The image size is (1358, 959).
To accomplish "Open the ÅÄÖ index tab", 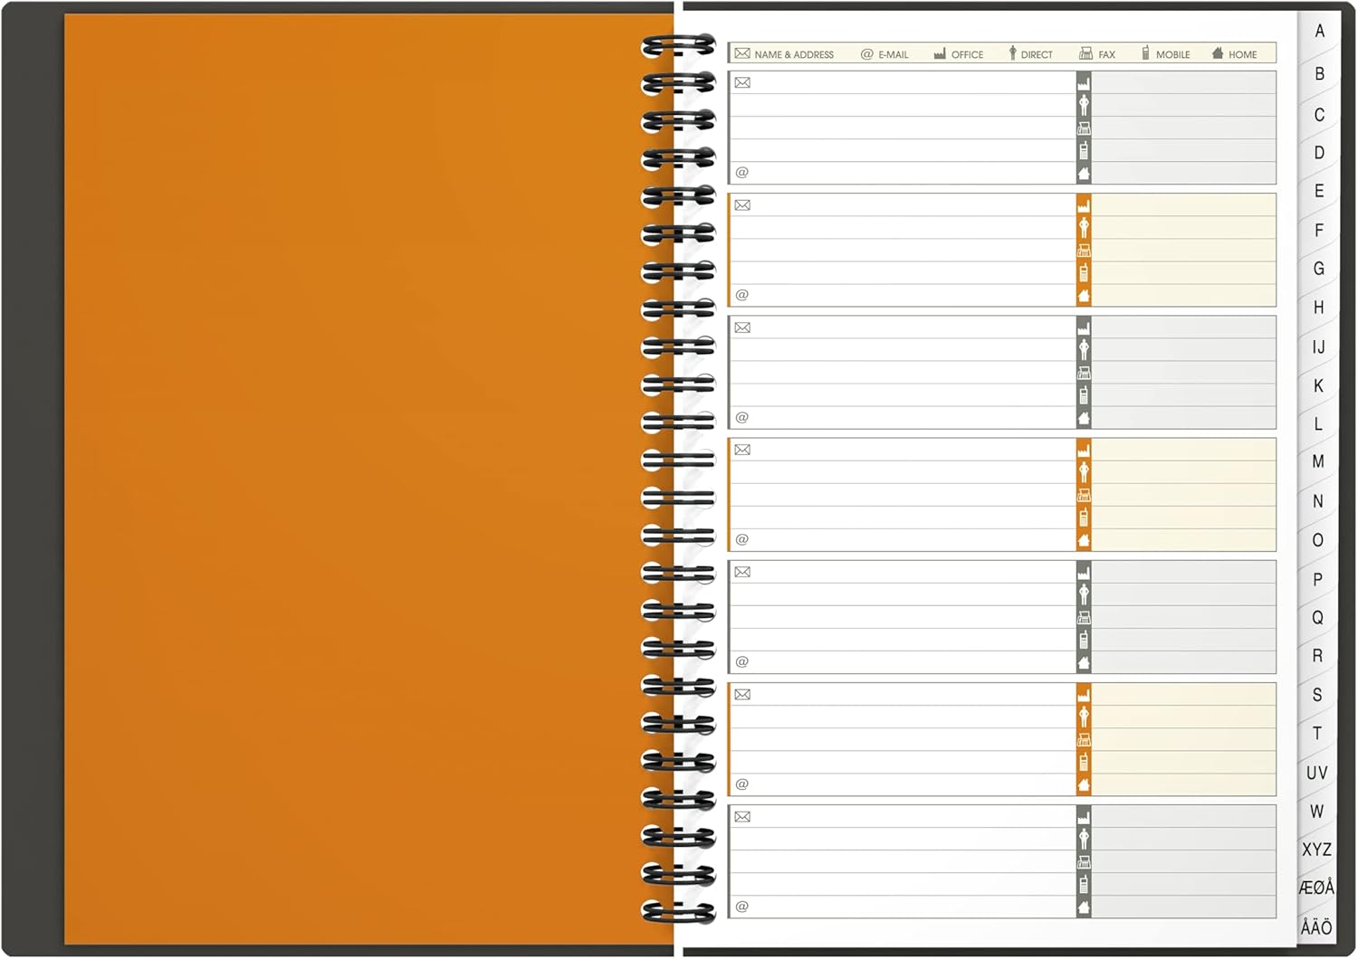I will pos(1316,927).
